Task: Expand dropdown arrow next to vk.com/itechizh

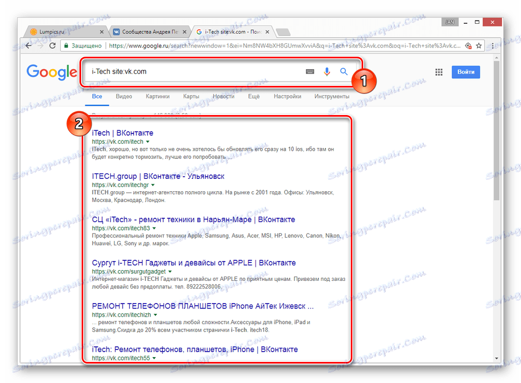Action: pos(156,315)
